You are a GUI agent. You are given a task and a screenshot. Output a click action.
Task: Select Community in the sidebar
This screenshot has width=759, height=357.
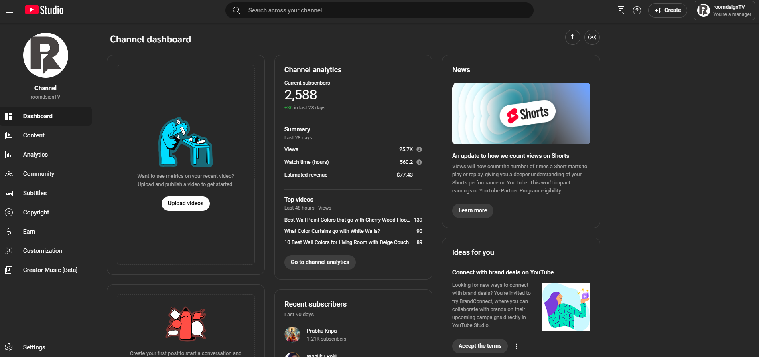click(46, 174)
